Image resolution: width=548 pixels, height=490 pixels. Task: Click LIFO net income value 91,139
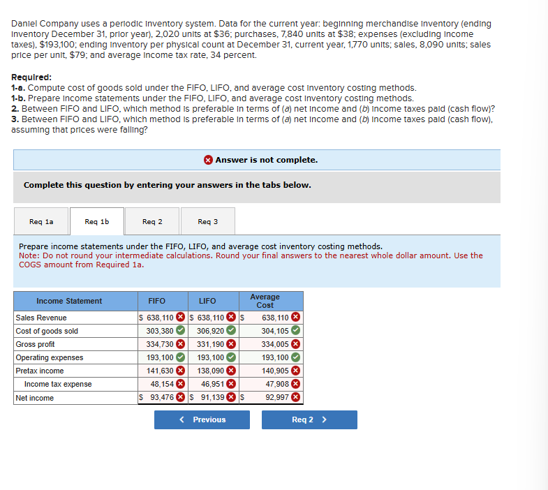212,397
